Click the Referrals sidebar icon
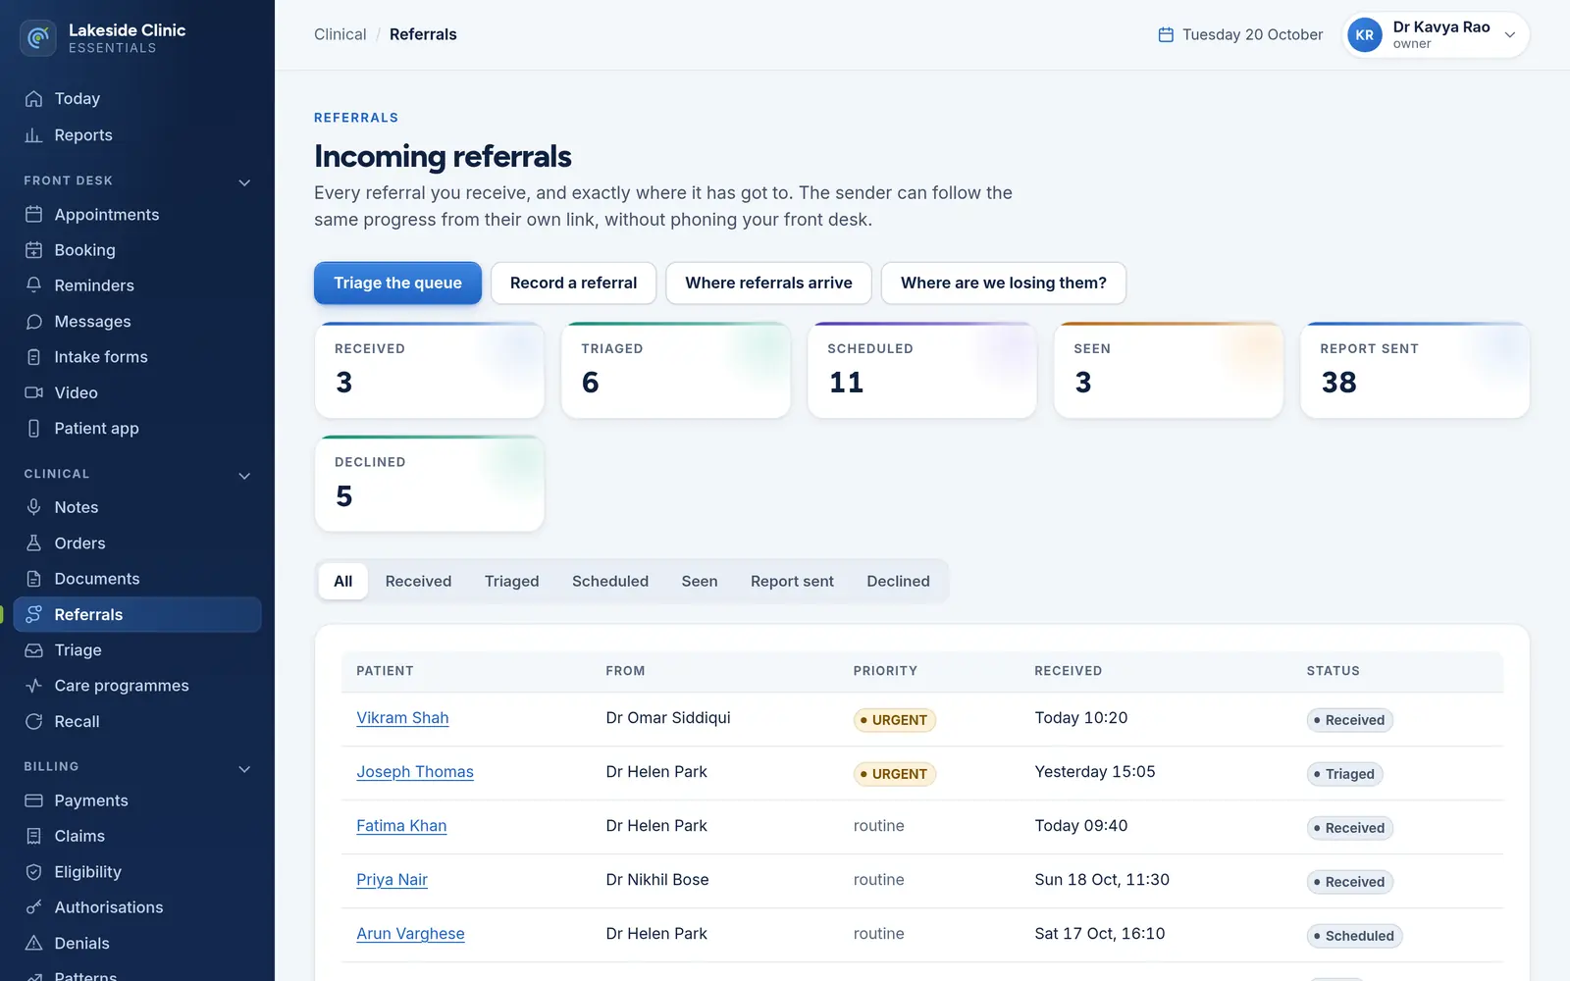 point(33,614)
